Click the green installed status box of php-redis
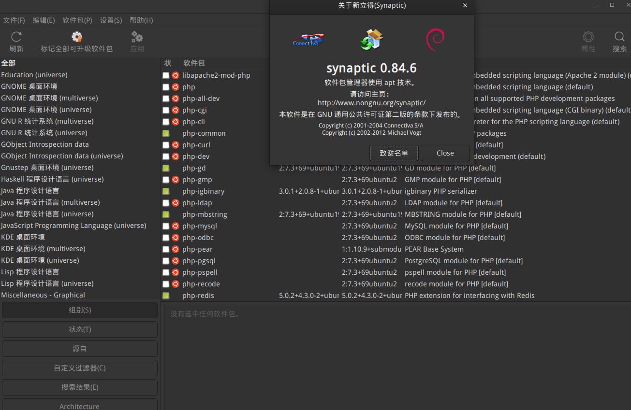The image size is (631, 410). click(166, 296)
